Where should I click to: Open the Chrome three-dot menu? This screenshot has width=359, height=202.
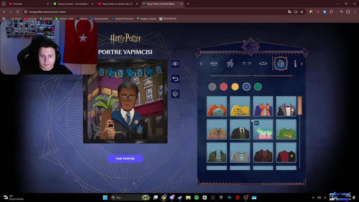pyautogui.click(x=355, y=12)
